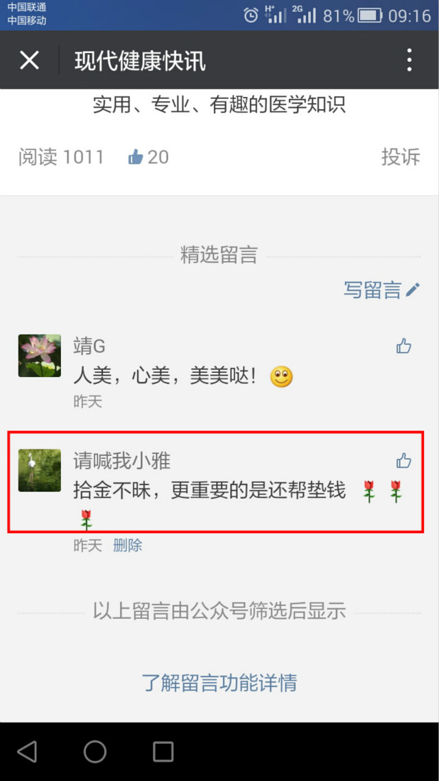Screen dimensions: 439x781
Task: Open 请喊我小雅's bird avatar
Action: [40, 471]
